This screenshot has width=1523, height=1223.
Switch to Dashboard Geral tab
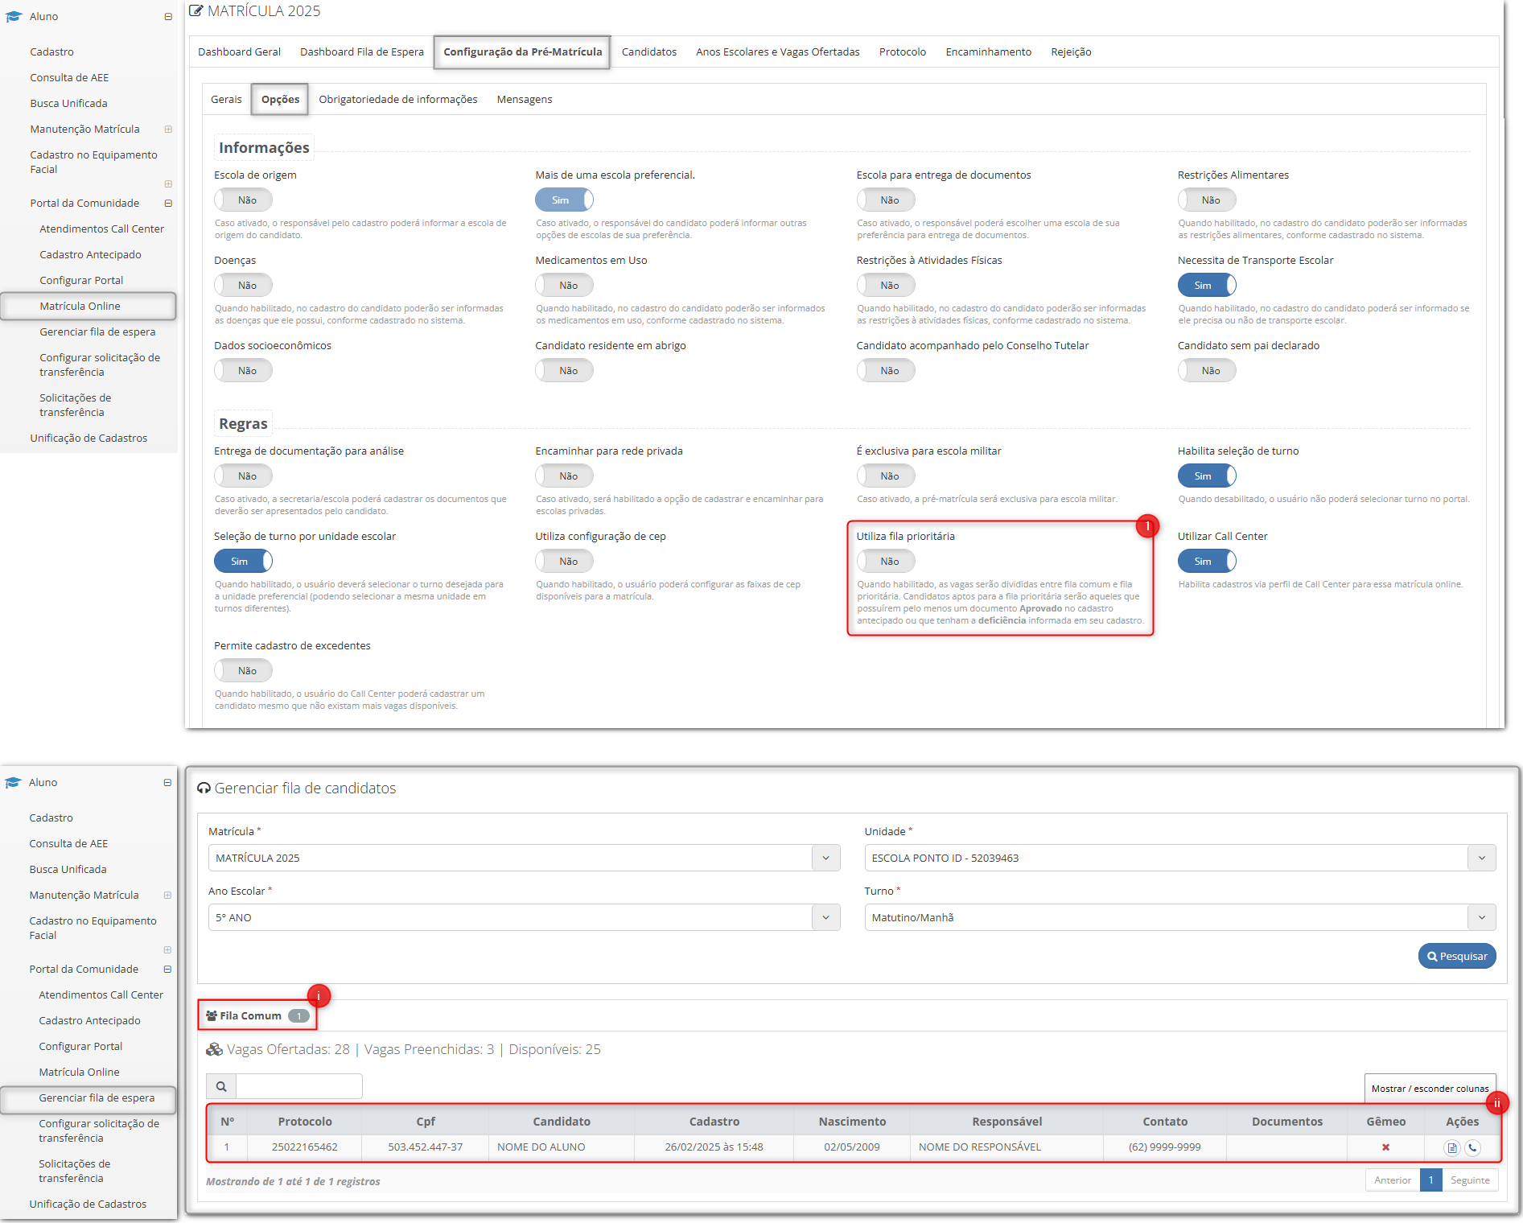(239, 51)
